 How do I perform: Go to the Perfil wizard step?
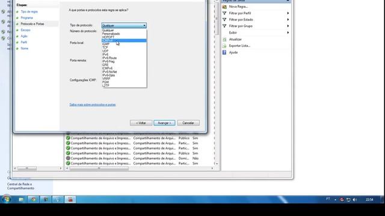click(x=24, y=43)
